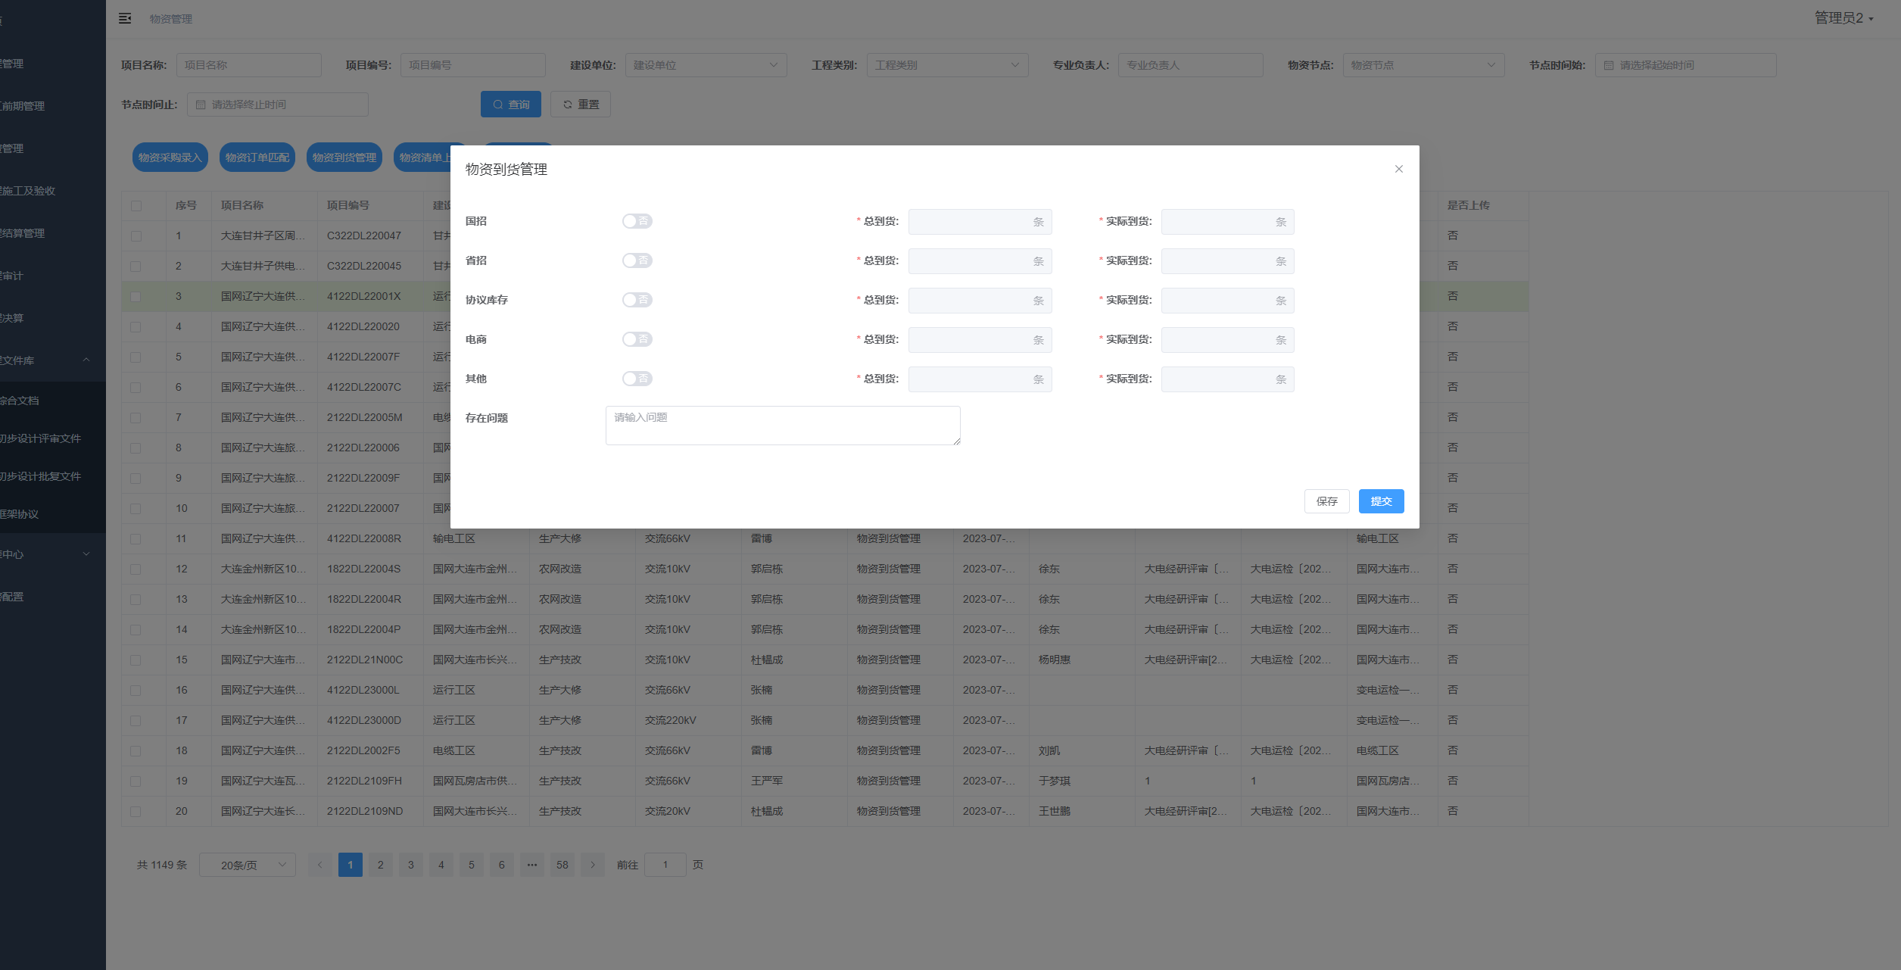
Task: Click the 专业负责人 search field
Action: [1191, 65]
